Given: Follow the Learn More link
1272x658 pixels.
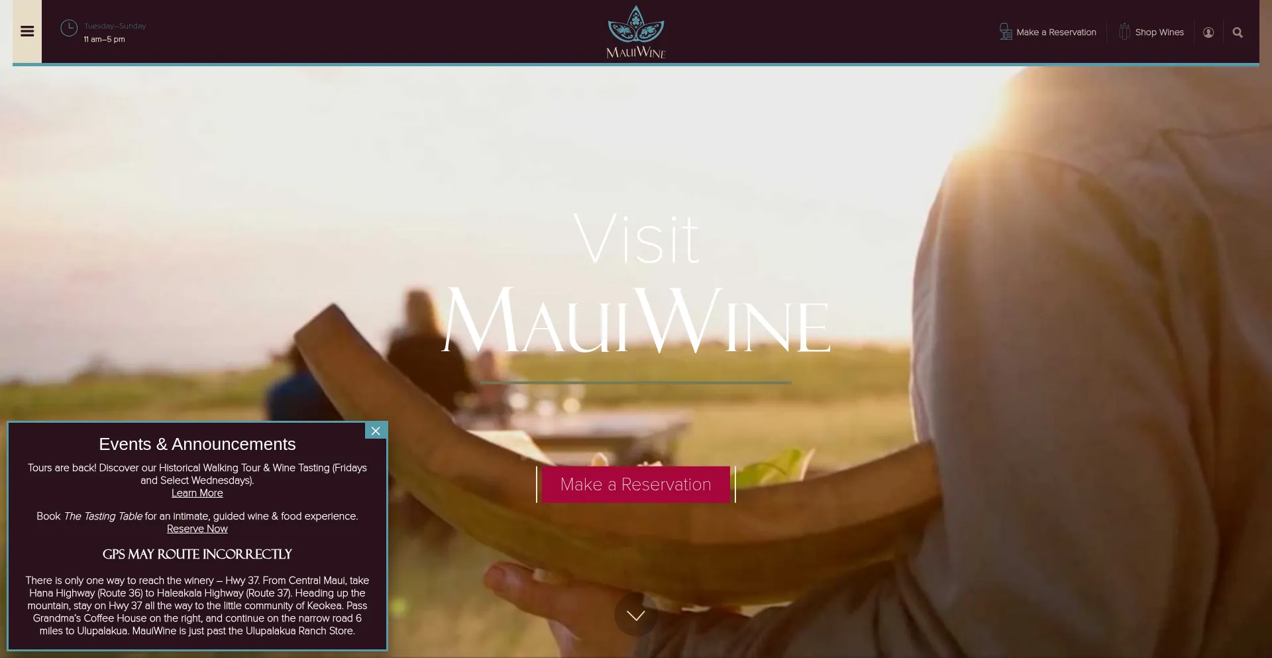Looking at the screenshot, I should [197, 493].
